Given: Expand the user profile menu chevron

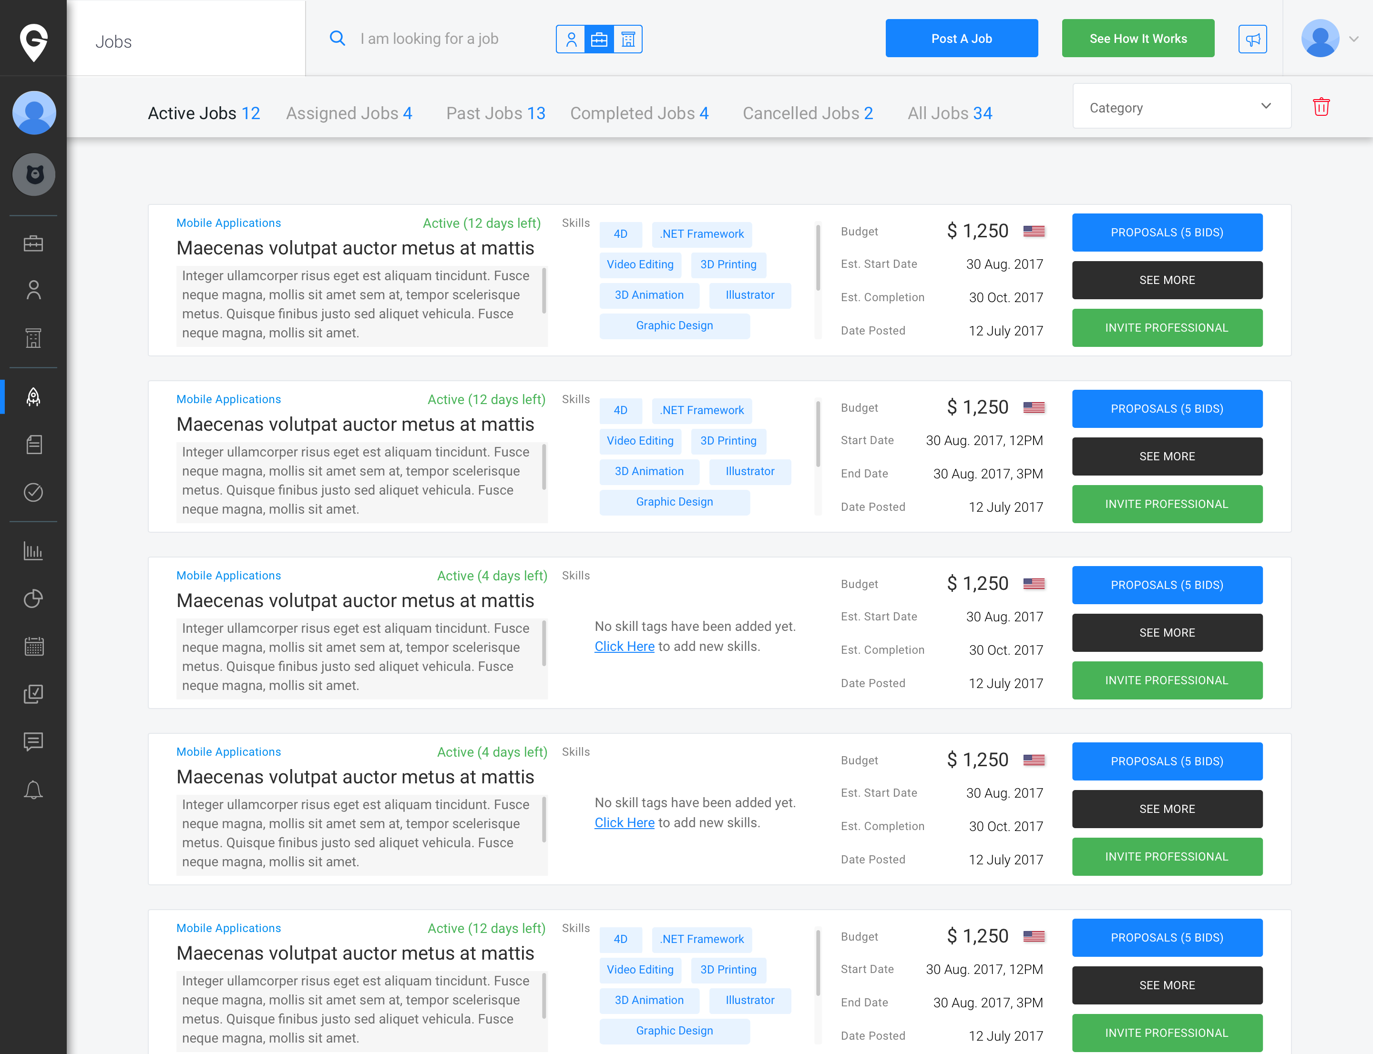Looking at the screenshot, I should [x=1354, y=39].
